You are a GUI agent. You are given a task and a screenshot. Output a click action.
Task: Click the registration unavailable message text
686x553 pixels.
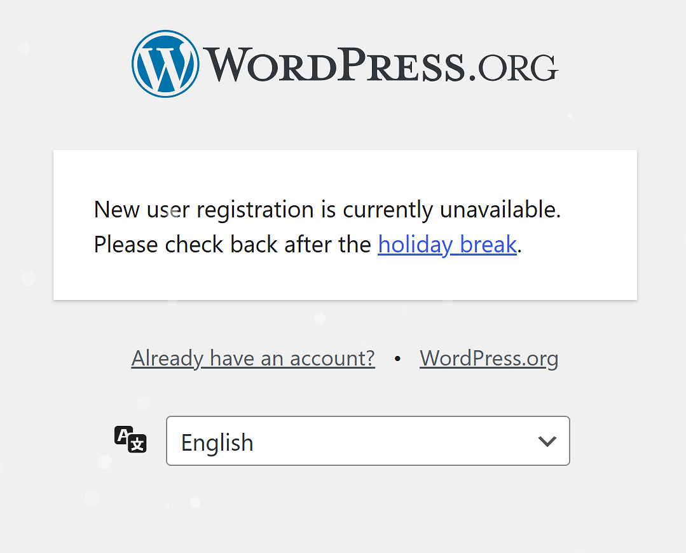[x=327, y=210]
